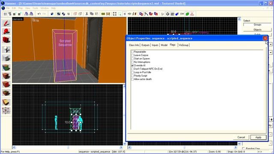The height and width of the screenshot is (154, 274).
Task: Select the Apply Current Texture tool
Action: point(6,76)
